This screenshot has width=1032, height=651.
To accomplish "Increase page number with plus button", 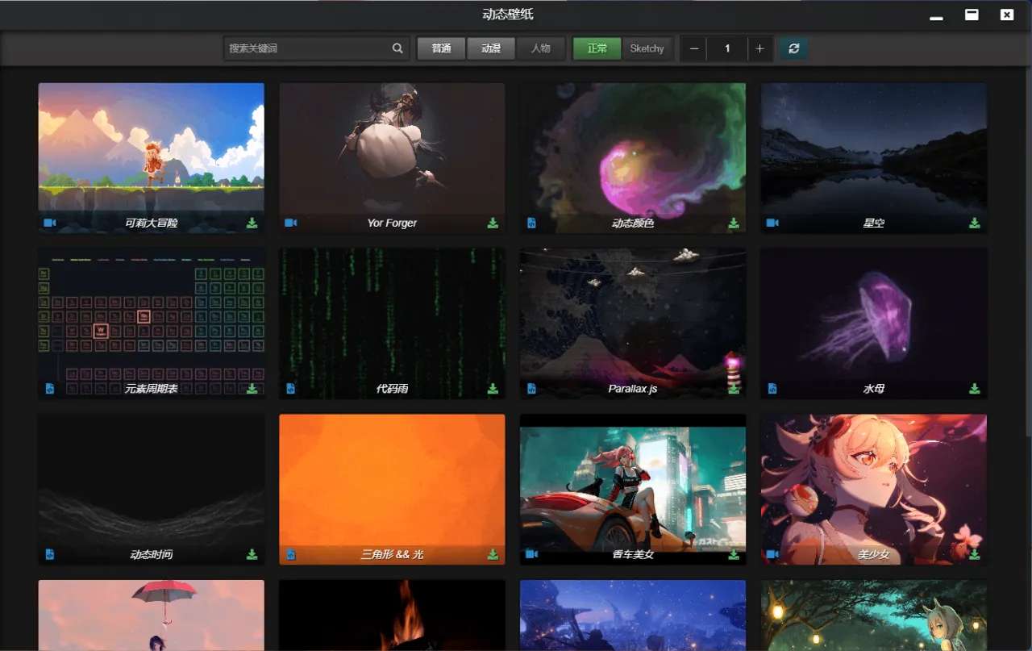I will (x=759, y=48).
